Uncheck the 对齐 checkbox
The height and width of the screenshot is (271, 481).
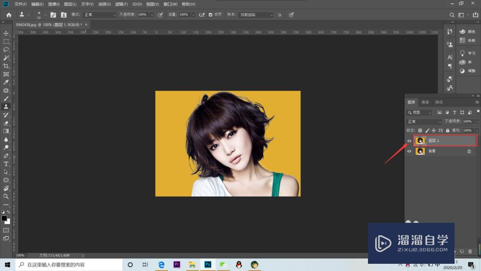point(211,15)
